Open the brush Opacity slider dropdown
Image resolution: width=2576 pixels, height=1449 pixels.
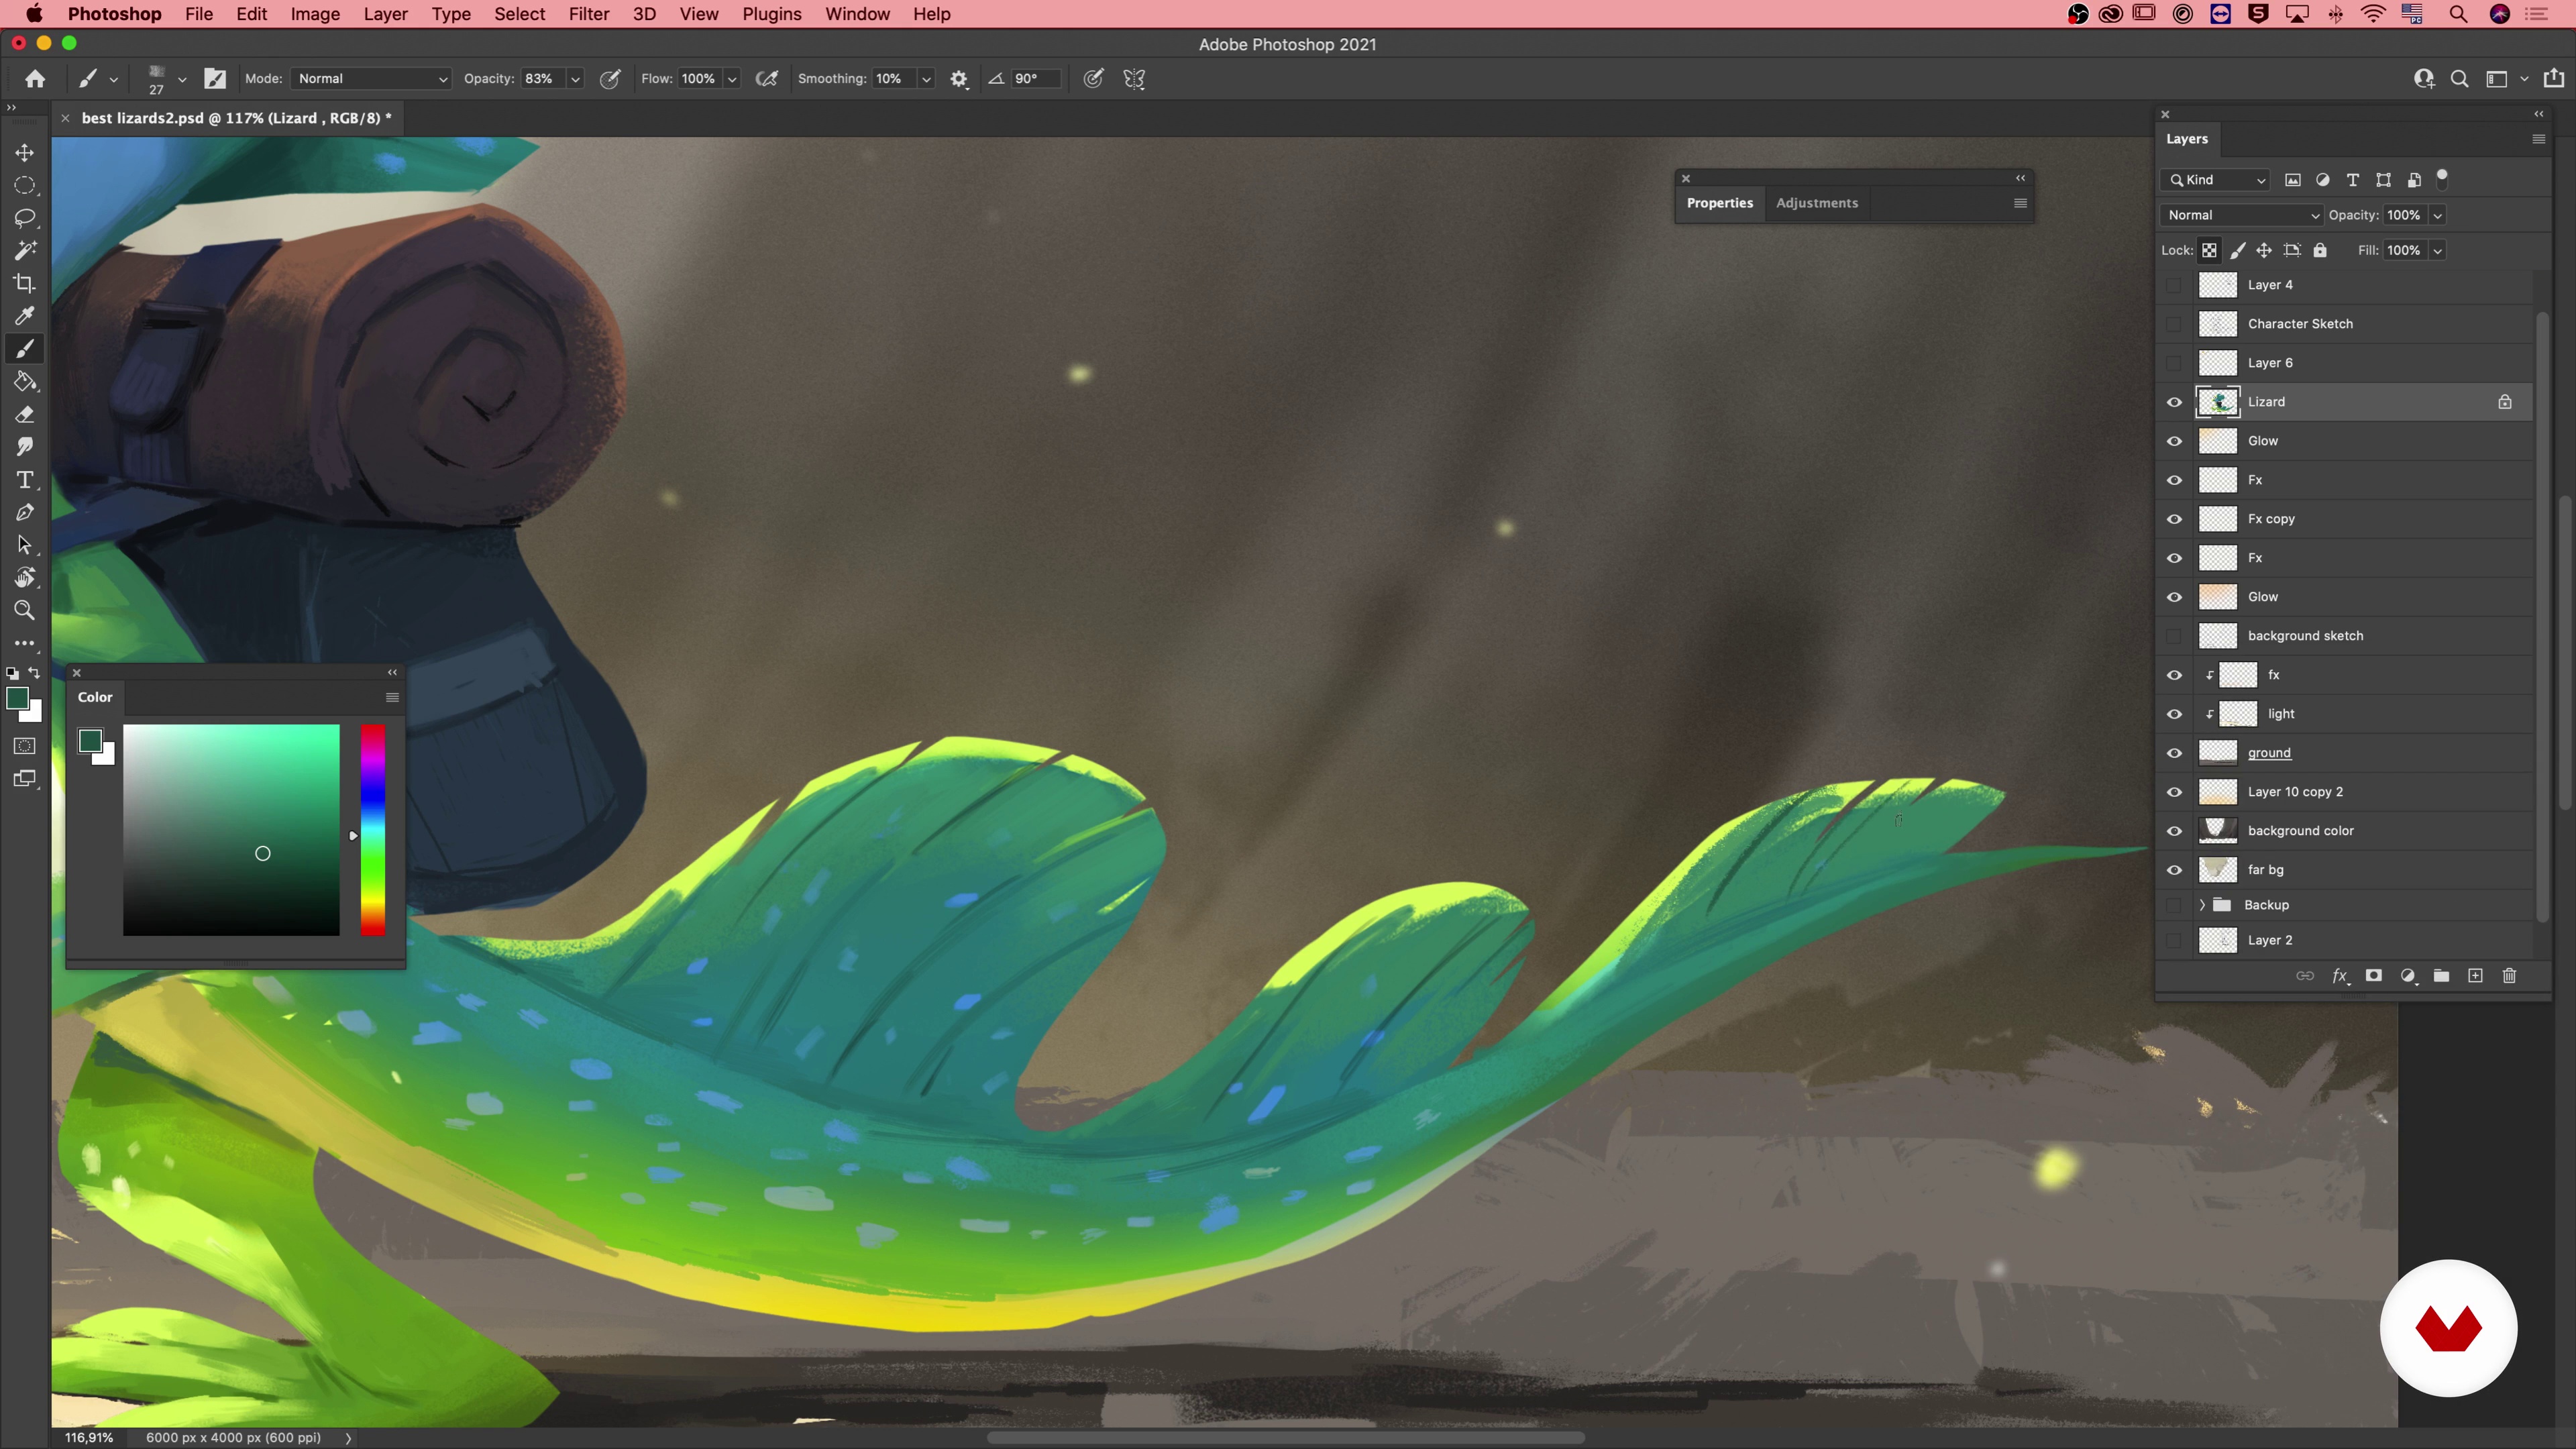coord(575,79)
